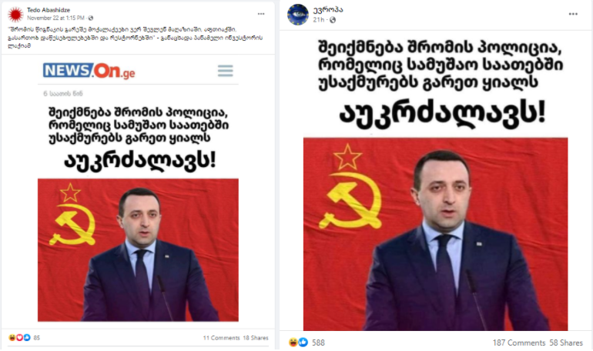
Task: Open Tedo Abashidze's red sun profile picture
Action: [15, 15]
